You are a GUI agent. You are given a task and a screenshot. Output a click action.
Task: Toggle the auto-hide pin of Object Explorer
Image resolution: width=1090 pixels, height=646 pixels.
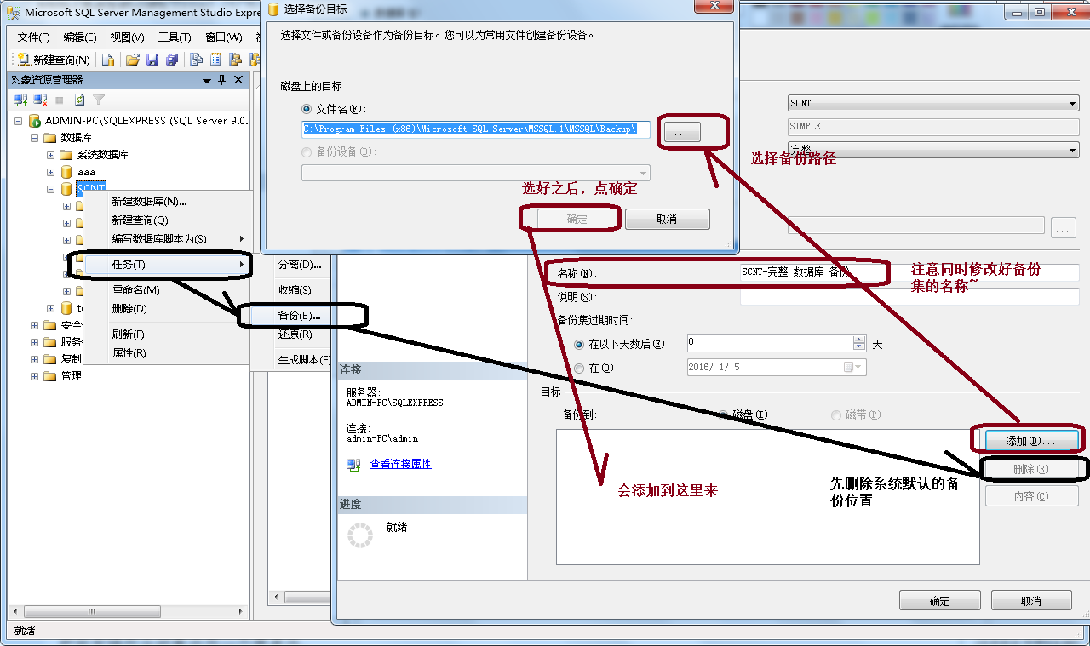[222, 80]
